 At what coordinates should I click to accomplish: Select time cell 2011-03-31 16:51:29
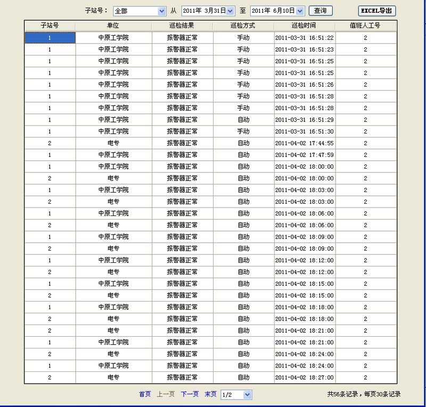305,120
